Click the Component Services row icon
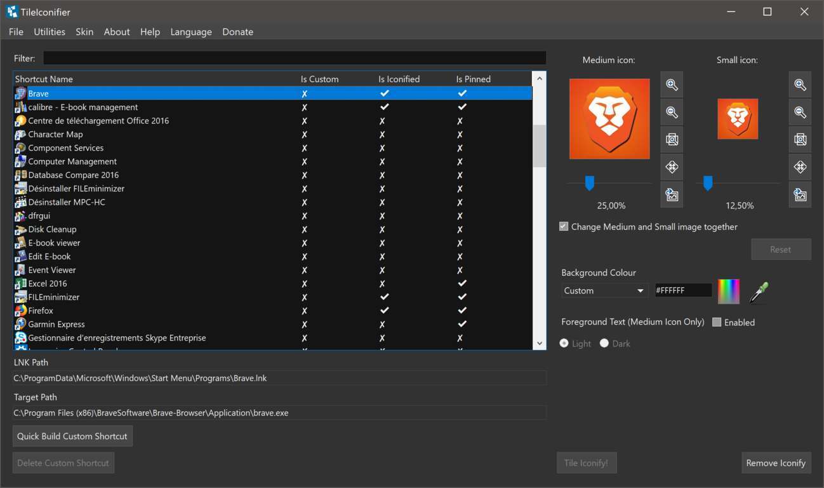The height and width of the screenshot is (488, 824). tap(20, 148)
